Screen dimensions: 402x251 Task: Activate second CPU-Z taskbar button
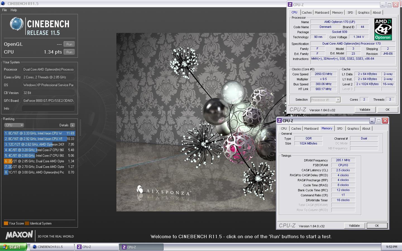pos(142,247)
